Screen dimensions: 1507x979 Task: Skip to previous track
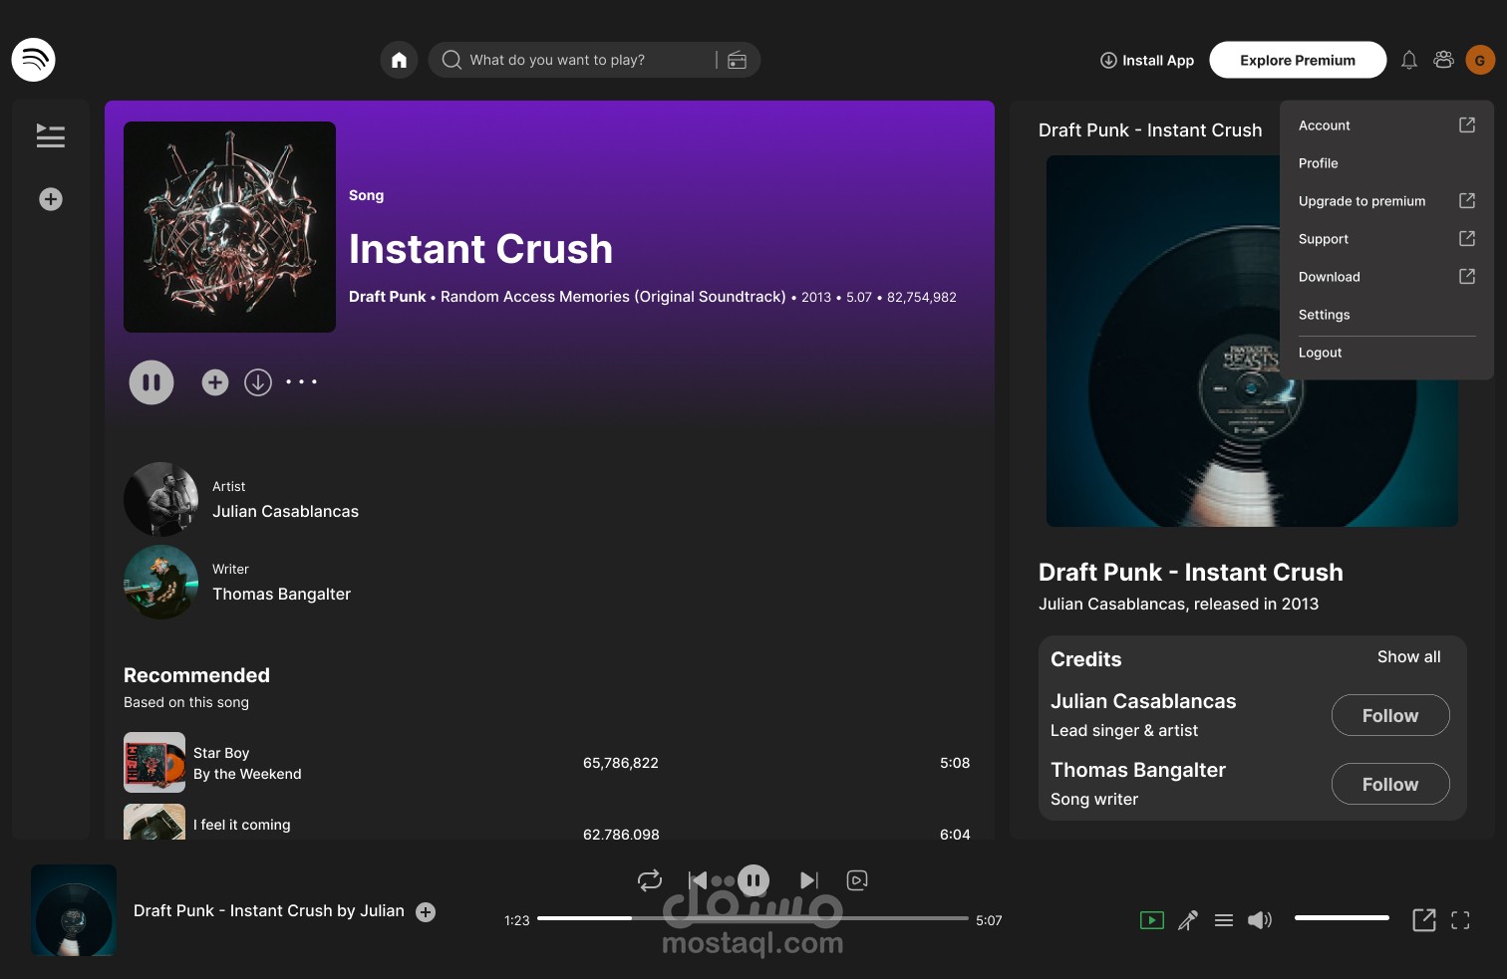point(698,880)
